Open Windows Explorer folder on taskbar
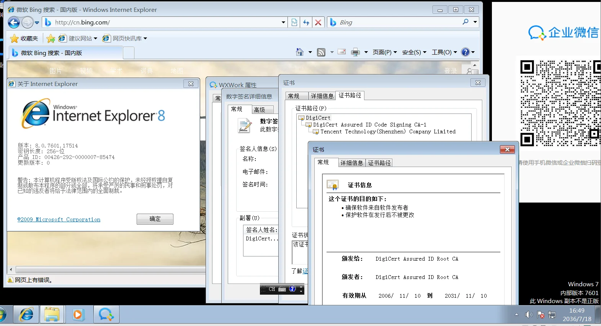The width and height of the screenshot is (601, 326). point(52,315)
